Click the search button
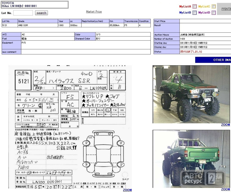 click(x=41, y=13)
